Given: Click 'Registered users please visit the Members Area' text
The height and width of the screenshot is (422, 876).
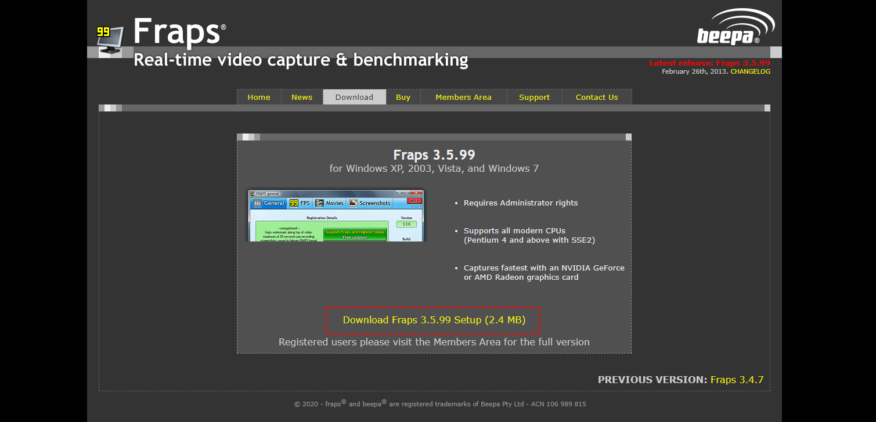Looking at the screenshot, I should click(x=434, y=342).
